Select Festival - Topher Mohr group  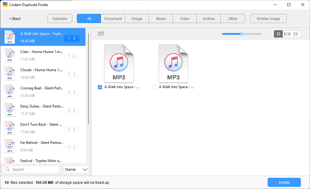(43, 160)
